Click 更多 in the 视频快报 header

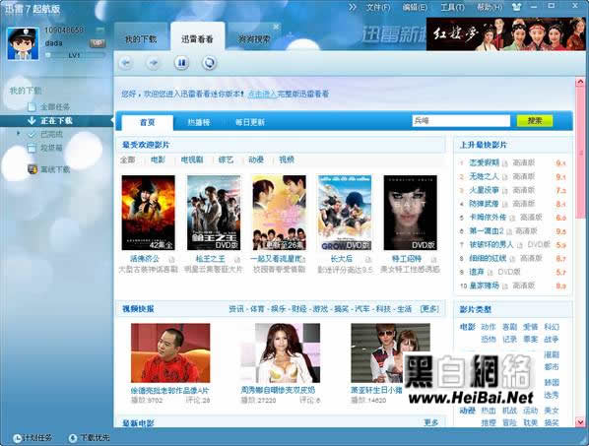429,309
